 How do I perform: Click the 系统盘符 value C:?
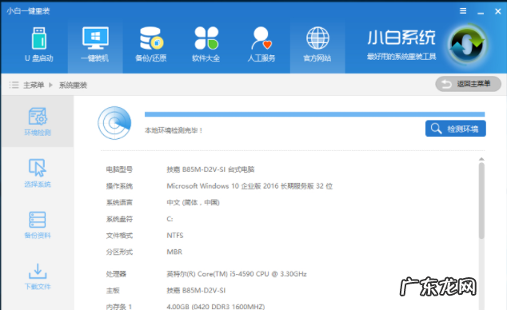click(170, 219)
